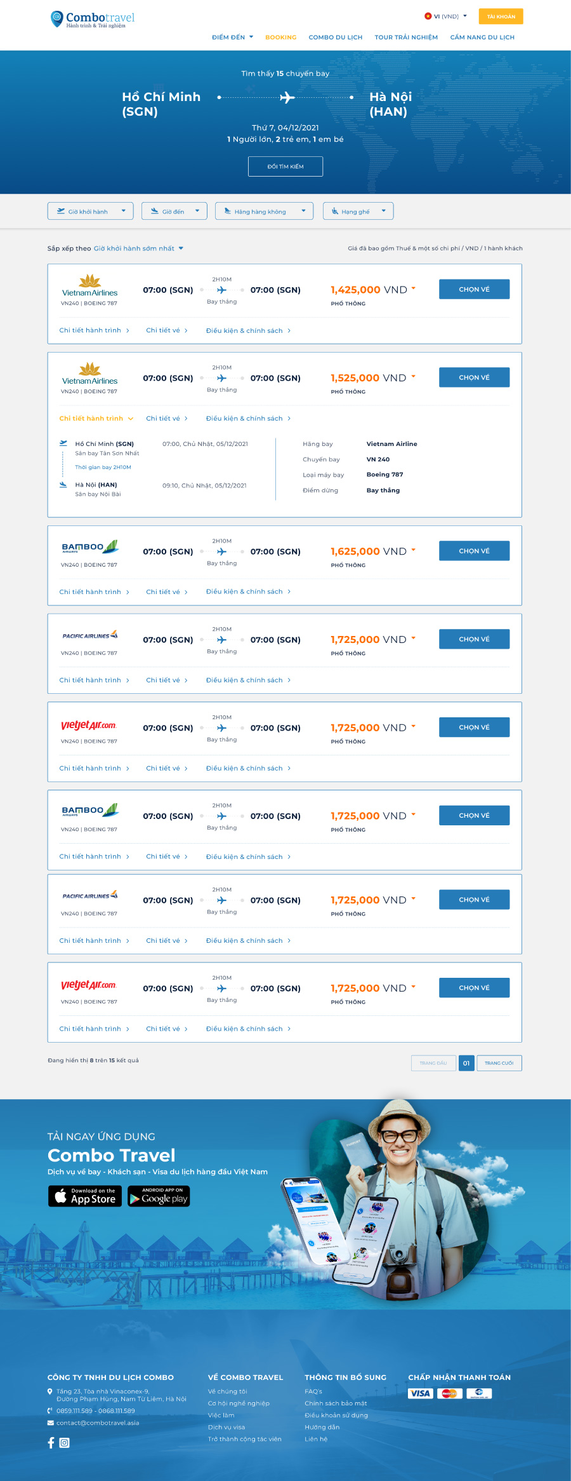Click the Instagram icon in footer
Image resolution: width=571 pixels, height=1481 pixels.
pyautogui.click(x=65, y=1443)
